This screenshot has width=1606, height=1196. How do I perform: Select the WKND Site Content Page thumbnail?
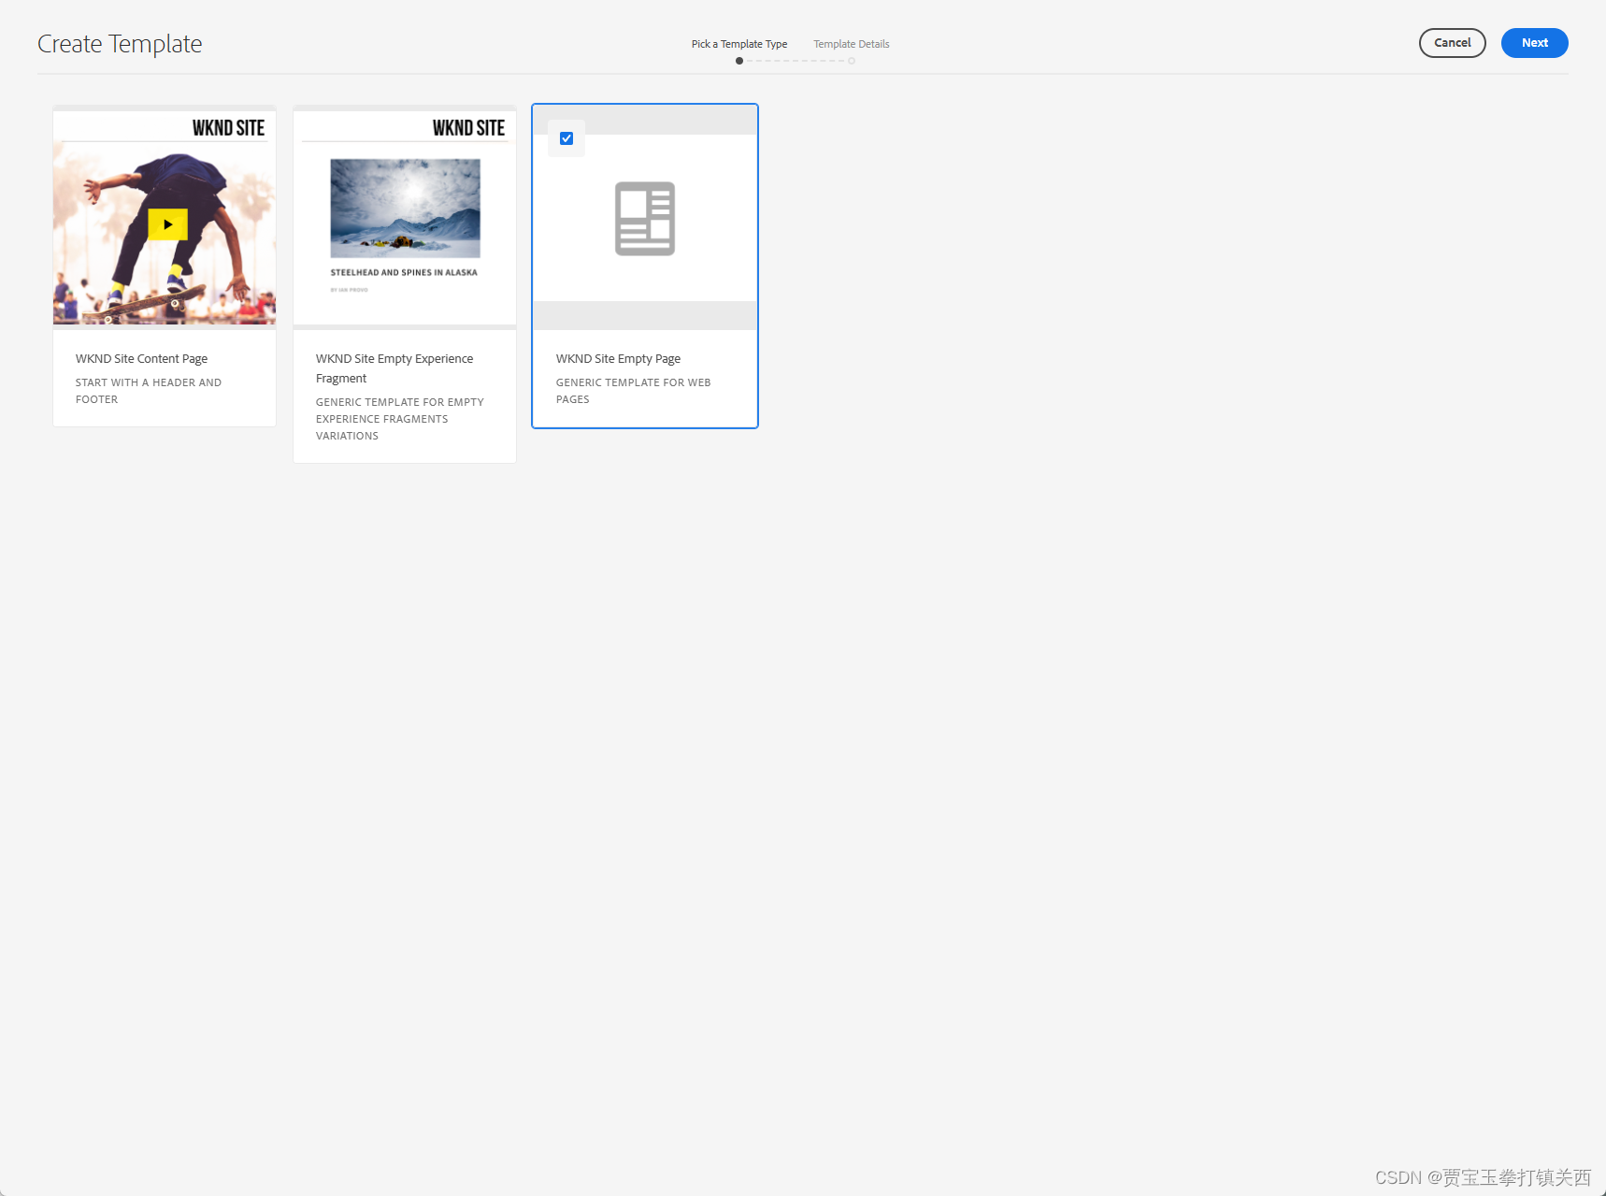pyautogui.click(x=165, y=218)
